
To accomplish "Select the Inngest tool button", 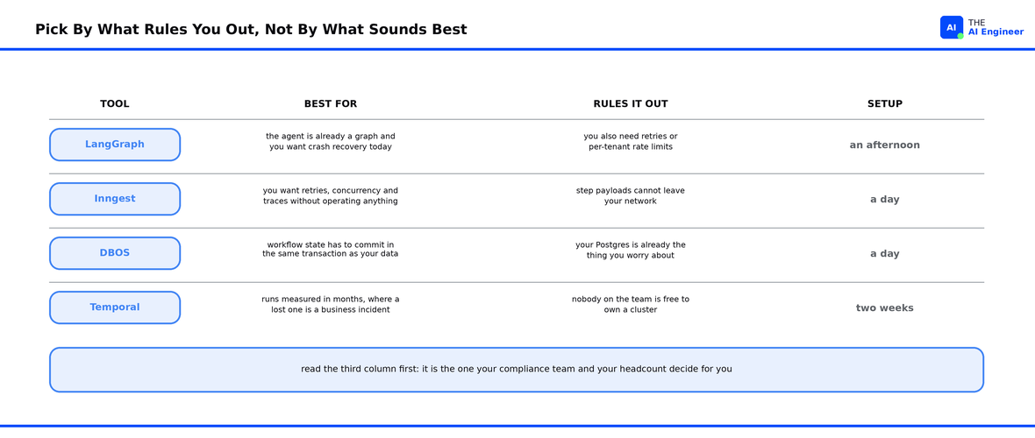I will pyautogui.click(x=115, y=199).
